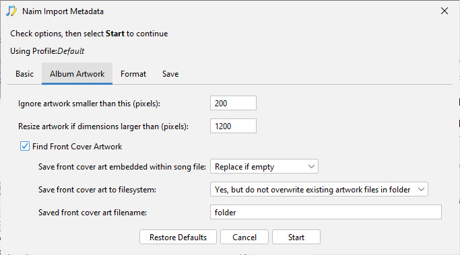Select the Album Artwork tab

(77, 74)
